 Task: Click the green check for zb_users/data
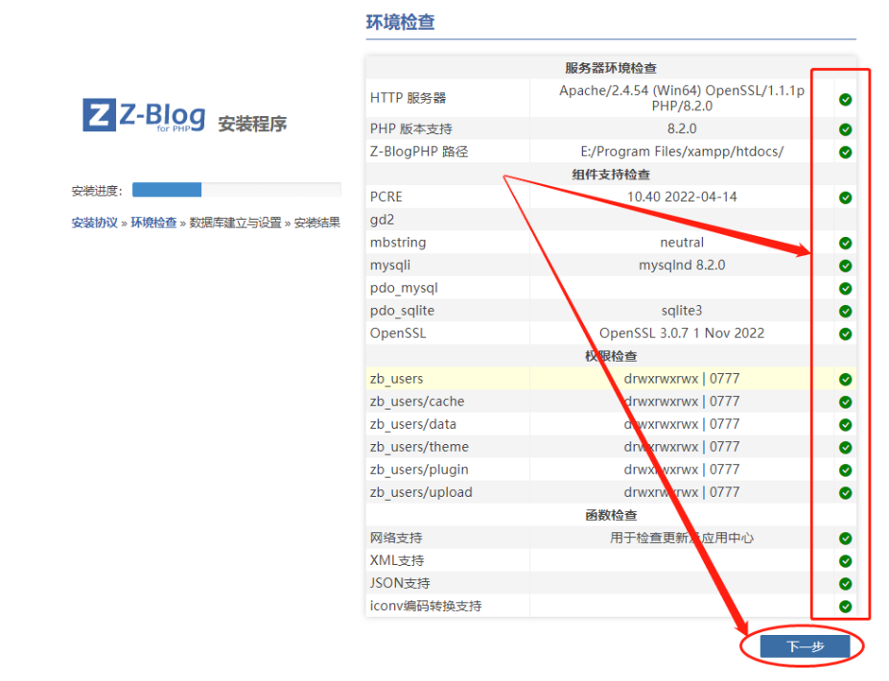pyautogui.click(x=845, y=424)
